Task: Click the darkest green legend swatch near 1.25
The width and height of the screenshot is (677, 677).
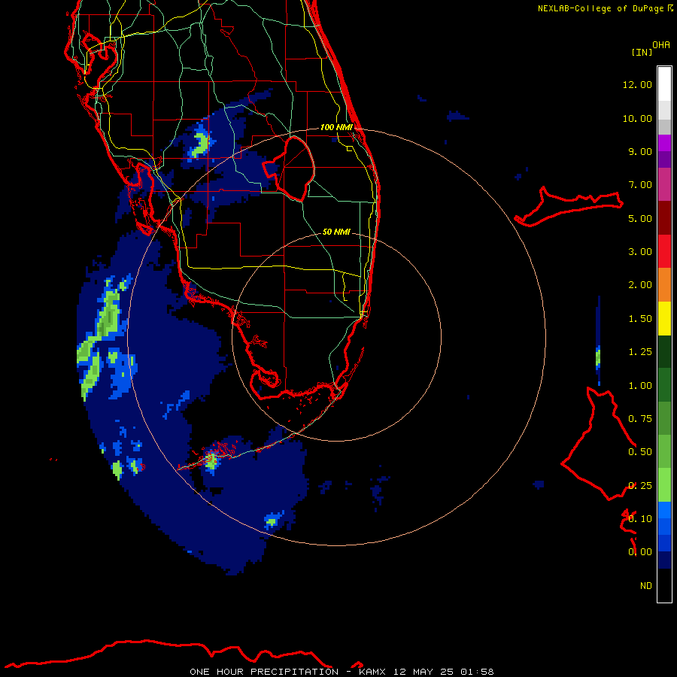Action: [x=664, y=351]
